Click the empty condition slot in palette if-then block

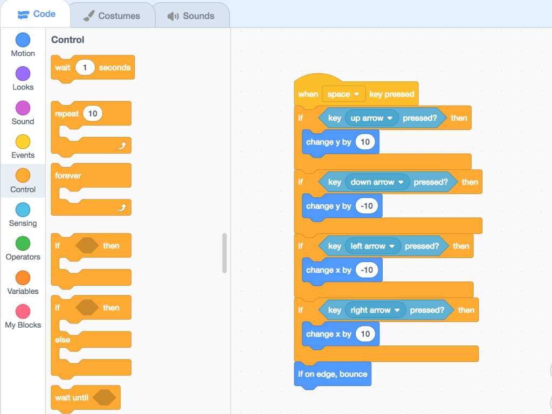point(87,245)
